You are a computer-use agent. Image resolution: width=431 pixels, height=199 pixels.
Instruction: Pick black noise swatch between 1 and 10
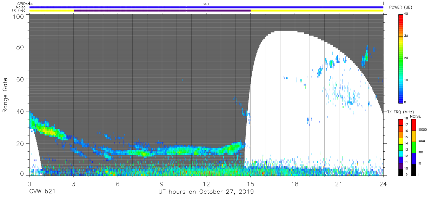tap(413, 170)
